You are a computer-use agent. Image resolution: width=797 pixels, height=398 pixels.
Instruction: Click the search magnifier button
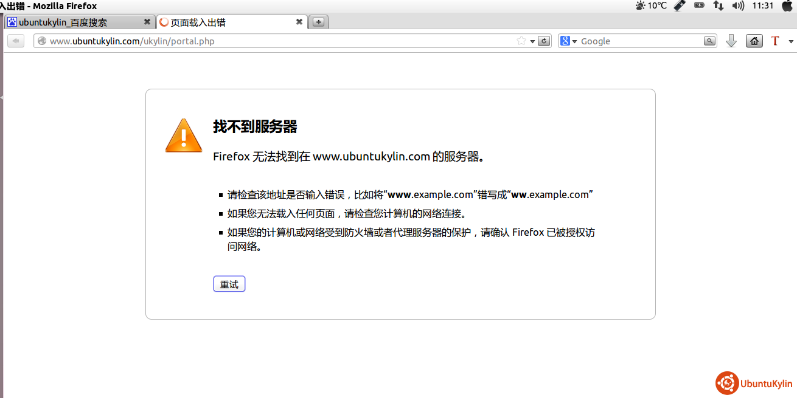tap(709, 41)
